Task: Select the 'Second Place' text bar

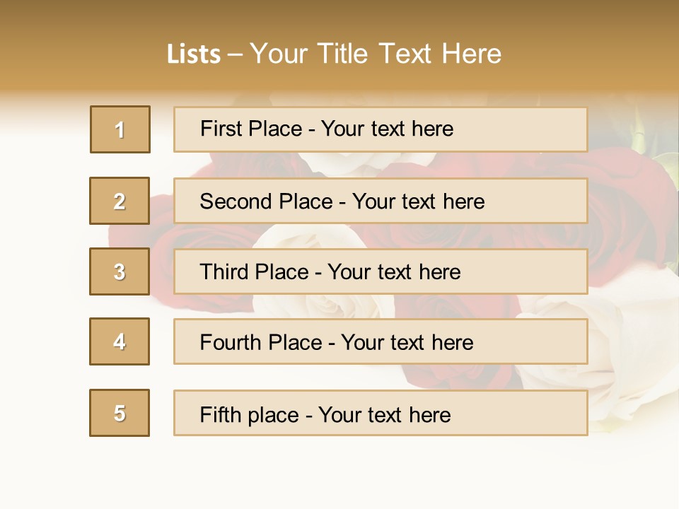Action: (381, 201)
